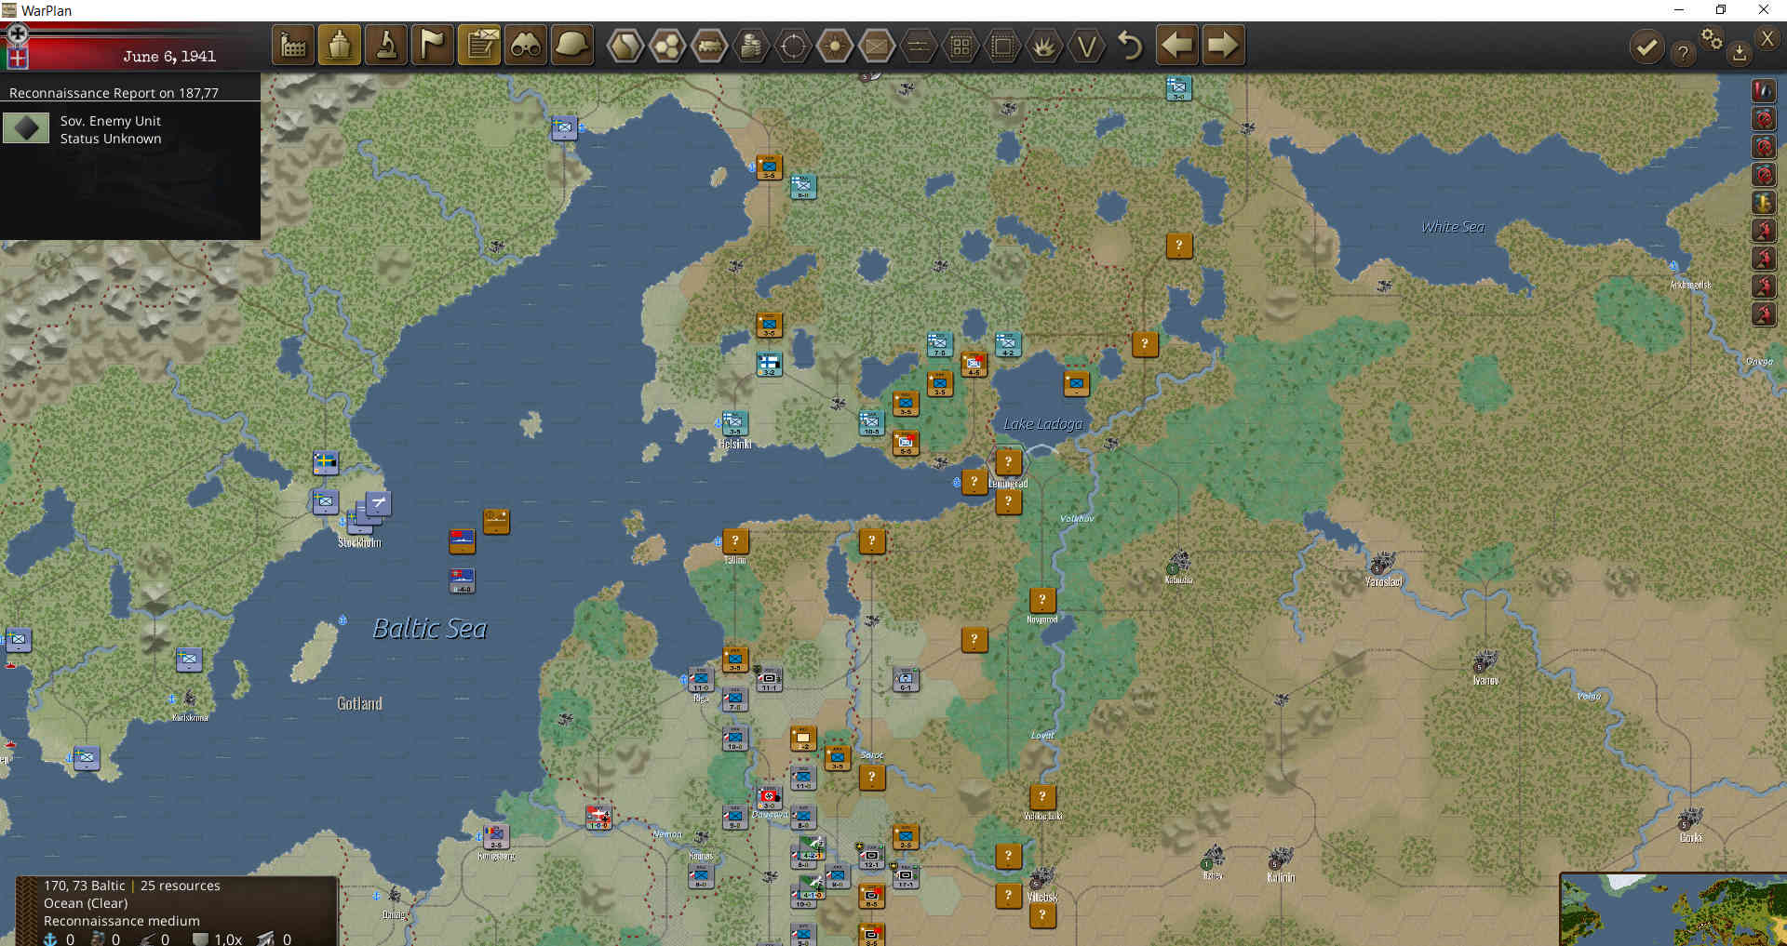Click the minimap in bottom-right corner
The image size is (1787, 946).
point(1673,910)
